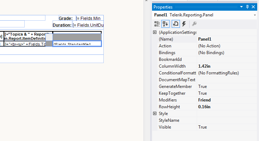Sort properties alphabetically
Image resolution: width=259 pixels, height=141 pixels.
pos(165,24)
